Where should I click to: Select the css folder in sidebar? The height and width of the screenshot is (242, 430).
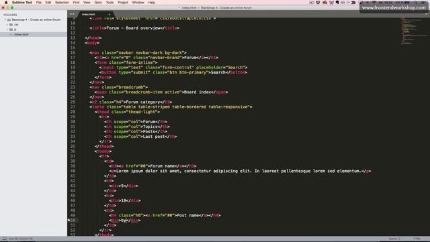[x=16, y=25]
